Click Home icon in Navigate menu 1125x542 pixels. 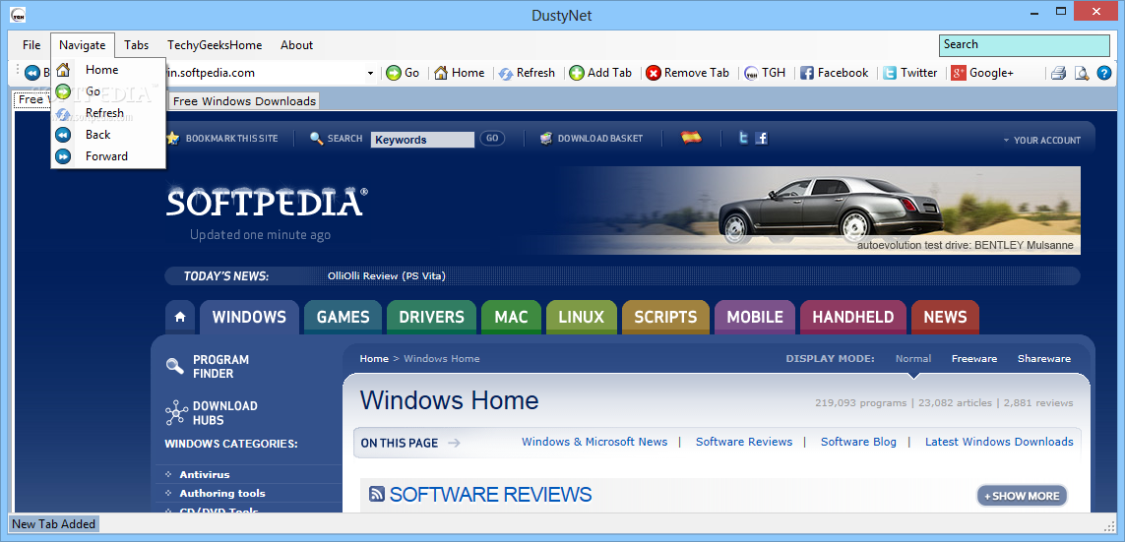click(63, 70)
